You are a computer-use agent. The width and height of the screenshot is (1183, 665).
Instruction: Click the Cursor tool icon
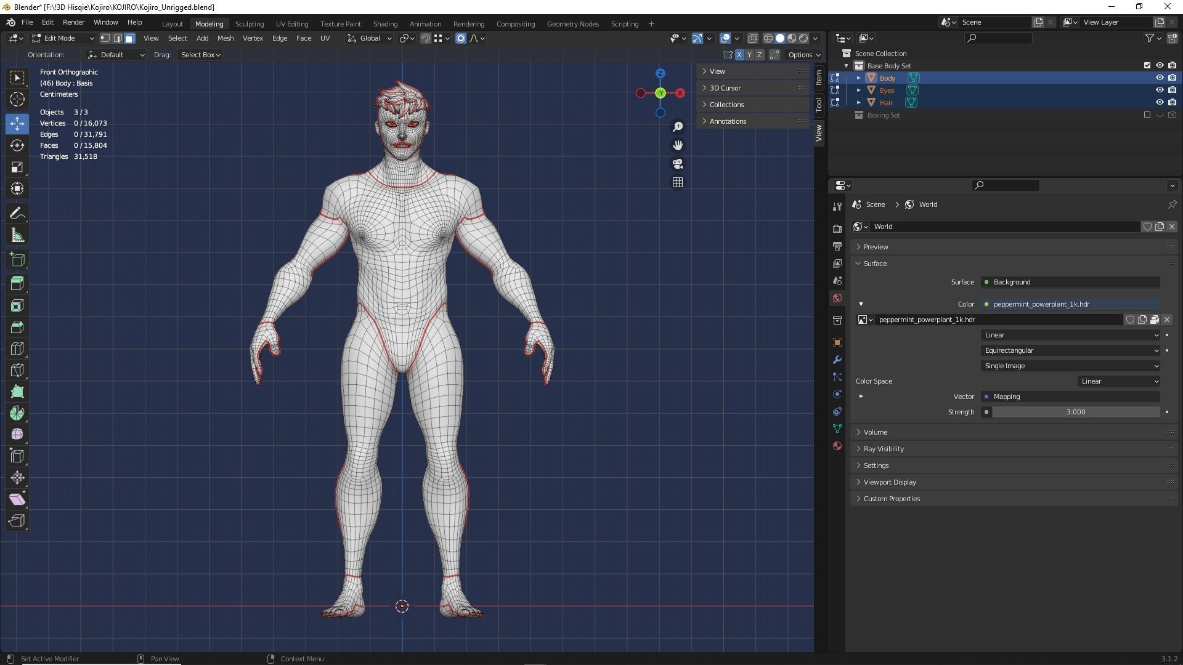coord(17,99)
